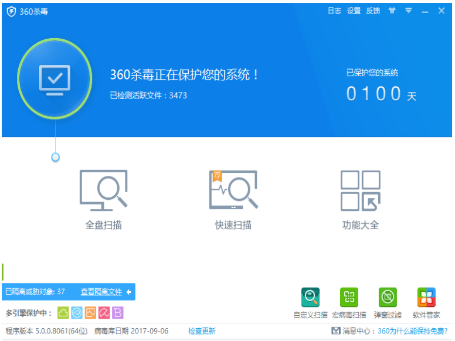Screen dimensions: 455x341
Task: Open the feature collection (功能大全)
Action: pos(360,199)
